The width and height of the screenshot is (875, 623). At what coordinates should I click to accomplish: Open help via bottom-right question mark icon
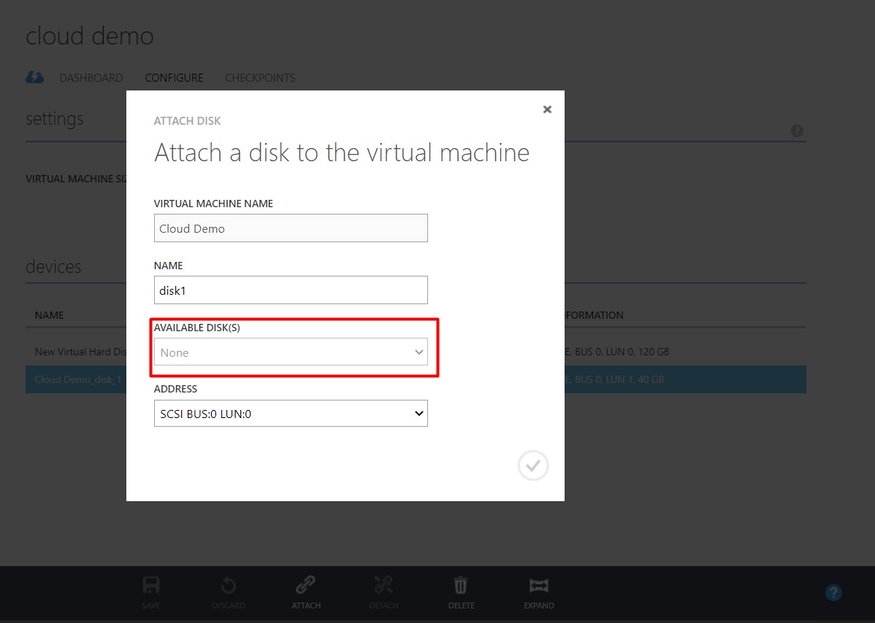click(x=833, y=592)
